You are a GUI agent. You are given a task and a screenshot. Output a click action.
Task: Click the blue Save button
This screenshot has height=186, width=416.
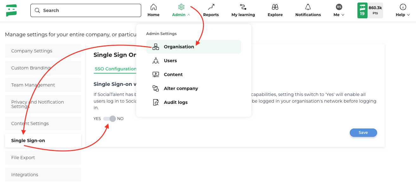[x=363, y=133]
